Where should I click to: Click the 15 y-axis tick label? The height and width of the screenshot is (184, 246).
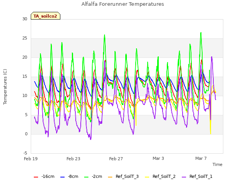[25, 77]
